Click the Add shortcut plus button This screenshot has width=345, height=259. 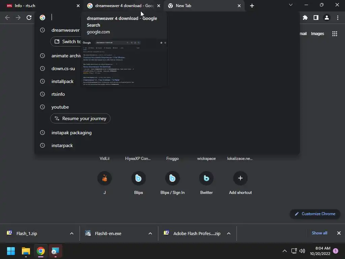[240, 178]
